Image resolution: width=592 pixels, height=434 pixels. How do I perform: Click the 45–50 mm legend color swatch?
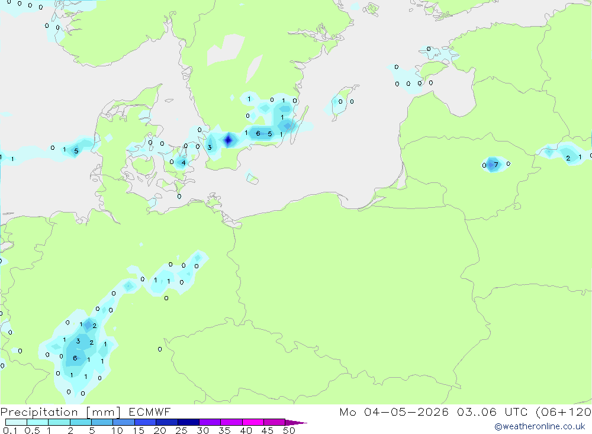click(x=275, y=422)
